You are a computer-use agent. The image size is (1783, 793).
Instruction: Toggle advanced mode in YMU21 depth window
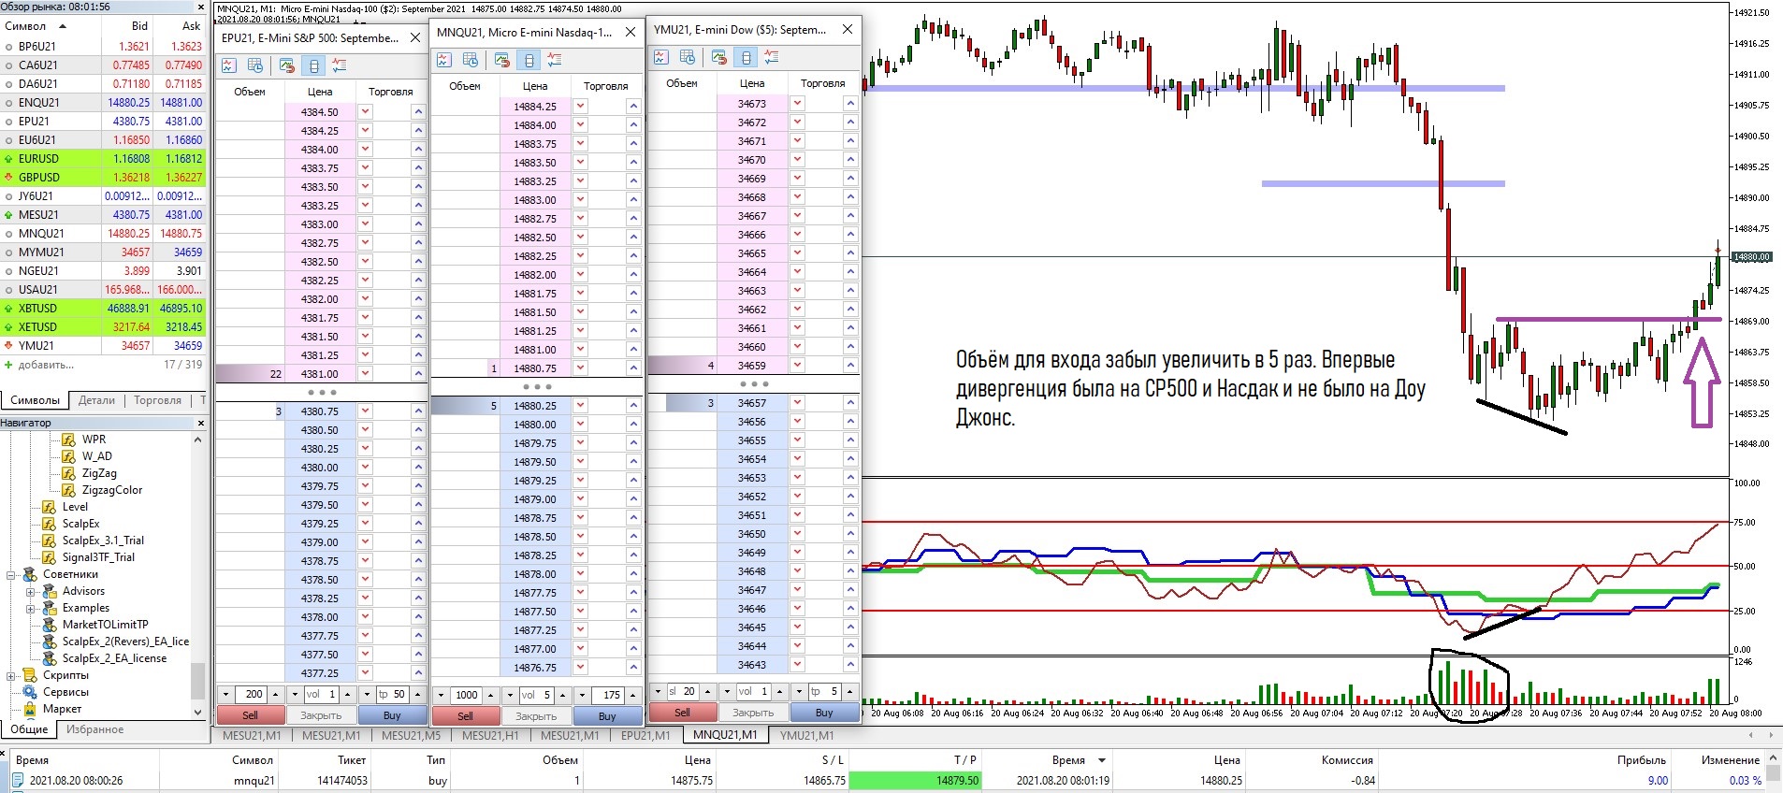(x=746, y=57)
